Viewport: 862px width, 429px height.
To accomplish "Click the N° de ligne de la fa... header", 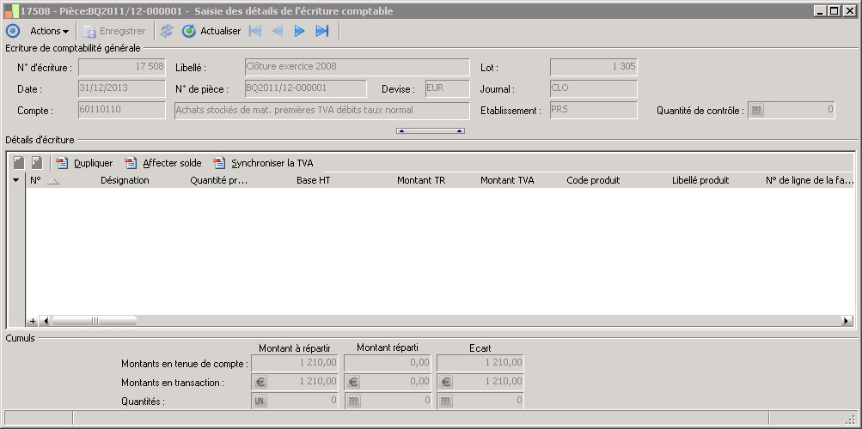I will 810,180.
